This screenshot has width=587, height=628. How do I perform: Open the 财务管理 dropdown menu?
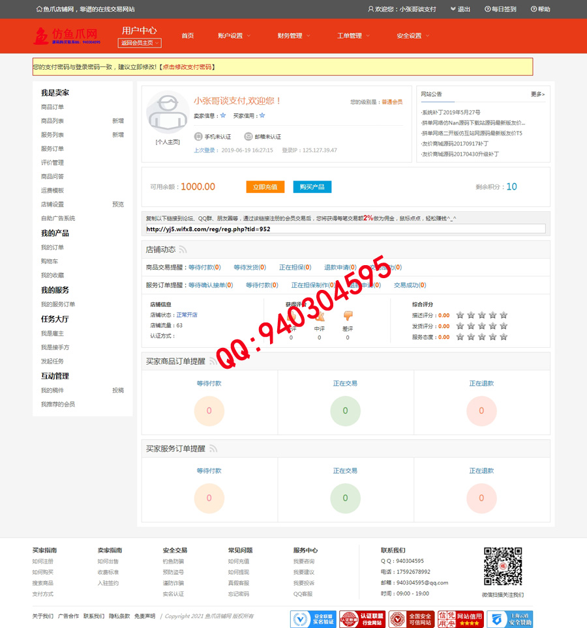click(293, 36)
